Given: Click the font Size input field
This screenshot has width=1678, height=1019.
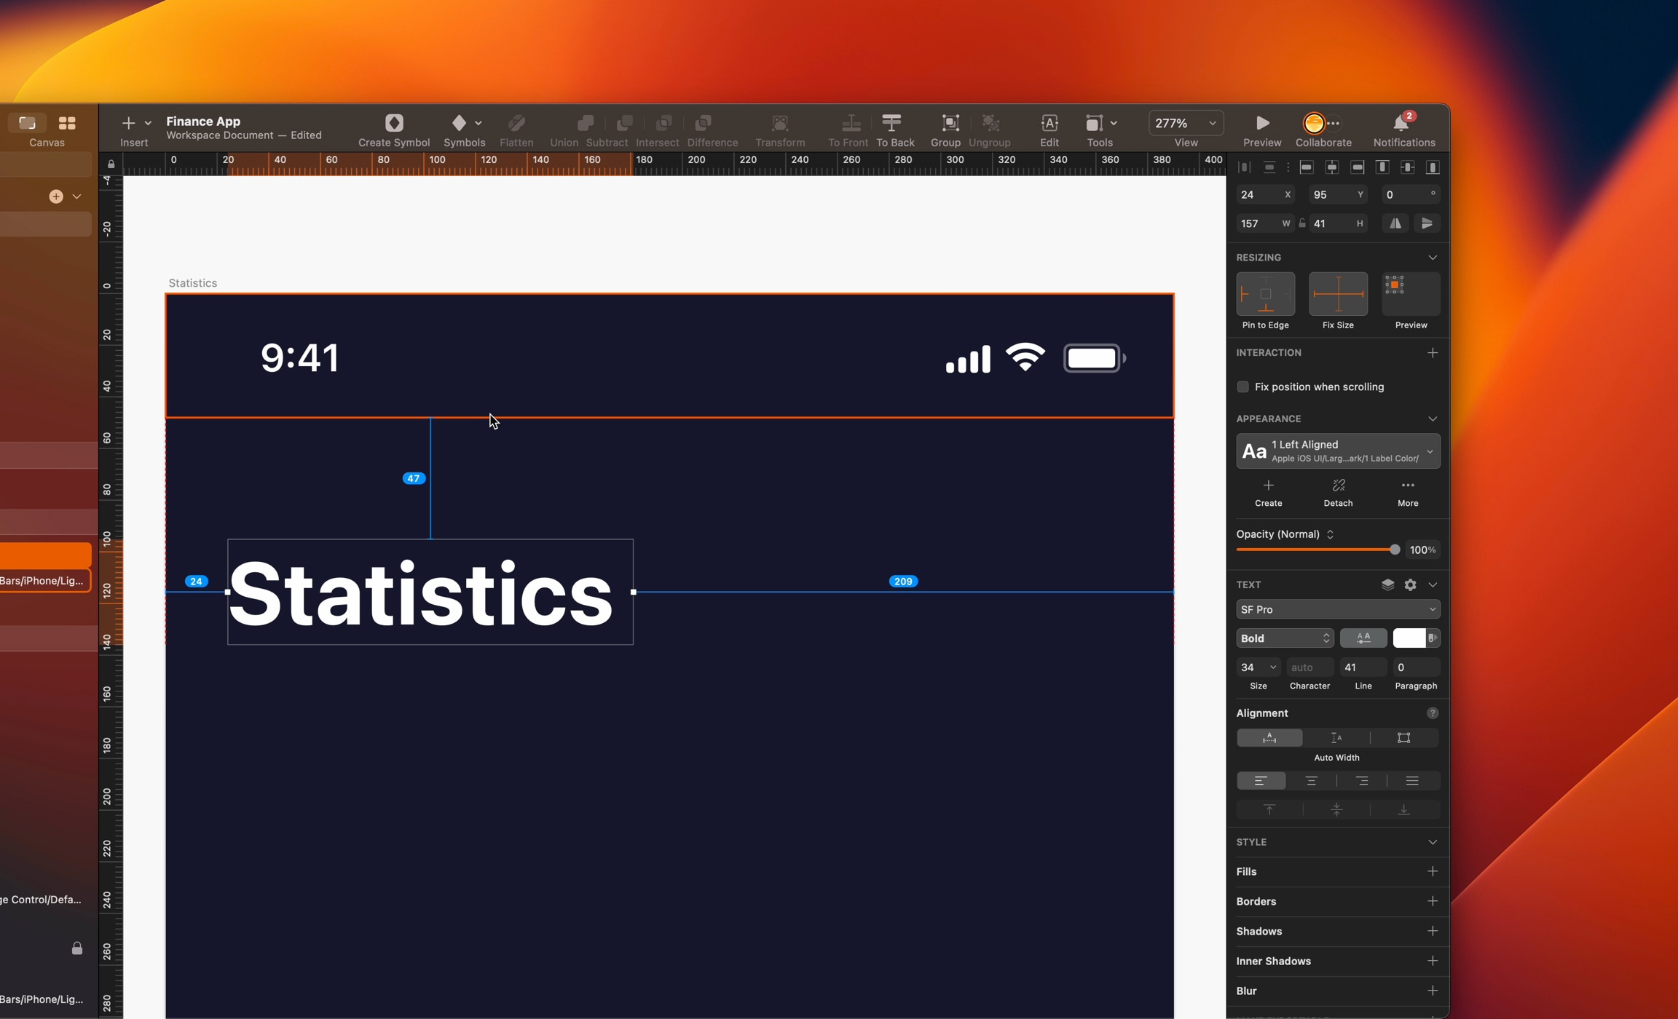Looking at the screenshot, I should (x=1250, y=667).
